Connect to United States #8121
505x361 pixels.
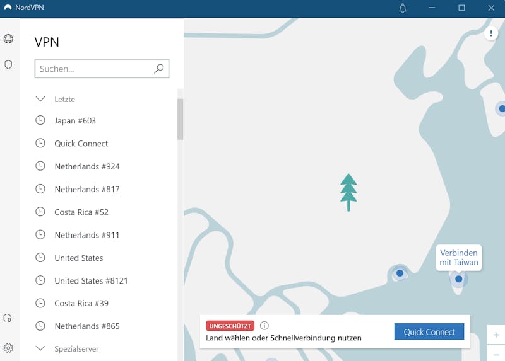pyautogui.click(x=91, y=280)
